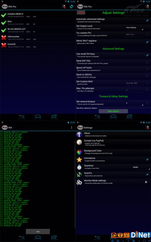
Task: Enable the Try custom Pin checkbox
Action: [147, 34]
